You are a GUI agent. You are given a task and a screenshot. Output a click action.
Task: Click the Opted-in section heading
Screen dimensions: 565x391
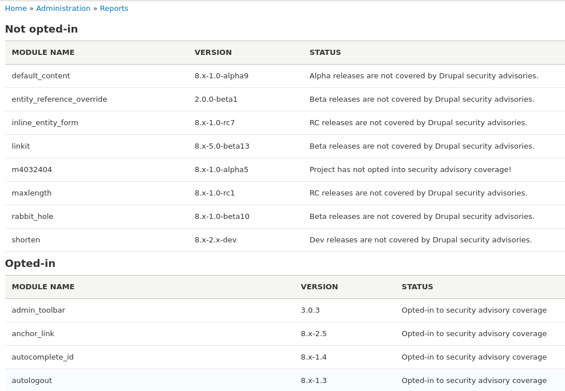tap(30, 264)
